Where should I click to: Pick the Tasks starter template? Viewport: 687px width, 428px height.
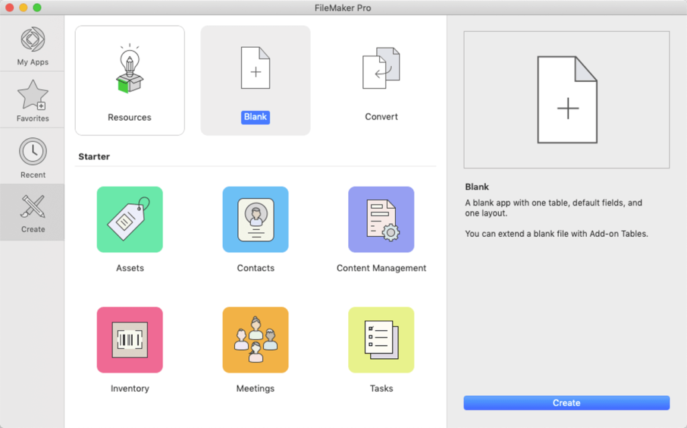click(x=381, y=339)
